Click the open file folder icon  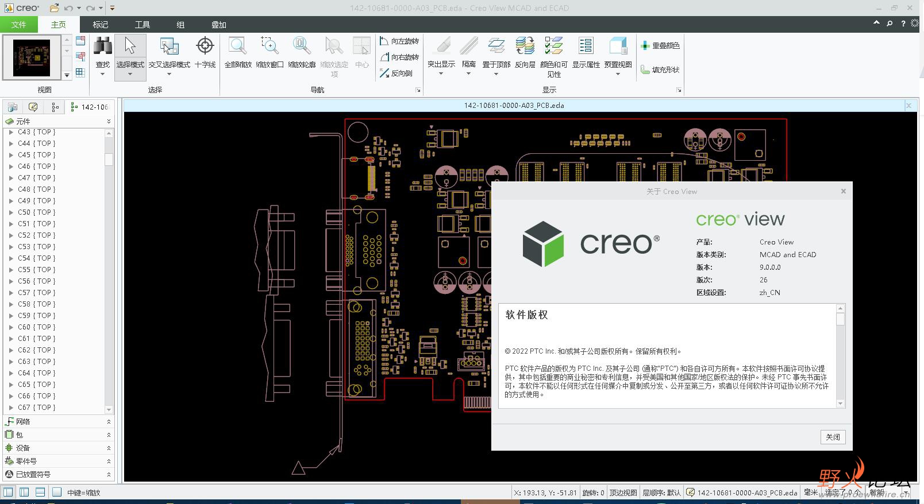(x=54, y=8)
